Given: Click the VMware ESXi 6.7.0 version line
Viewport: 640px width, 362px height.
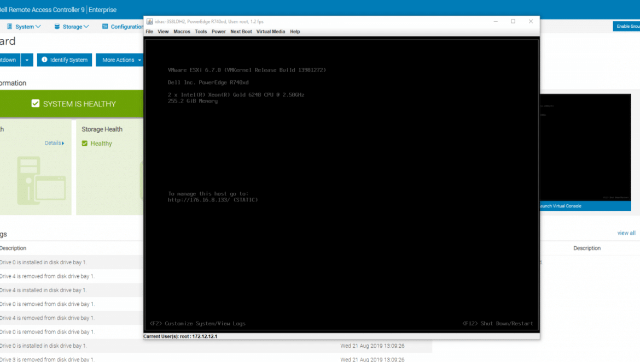Looking at the screenshot, I should [x=247, y=70].
